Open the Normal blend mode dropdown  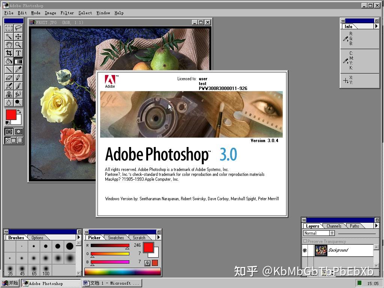[x=332, y=233]
